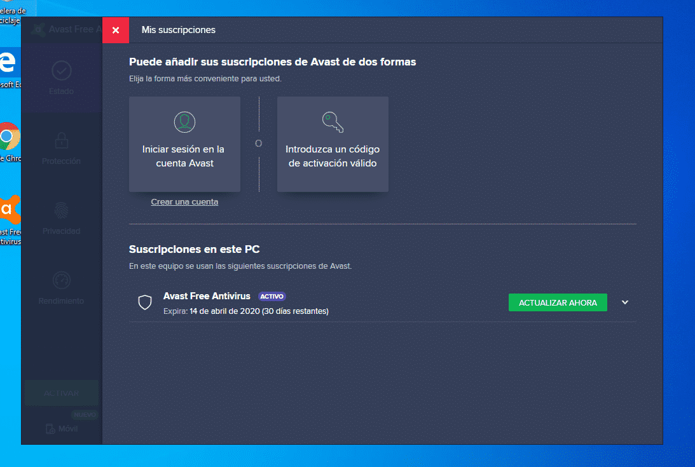Click the Móvil phone icon in sidebar
Screen dimensions: 695x467
(50, 429)
